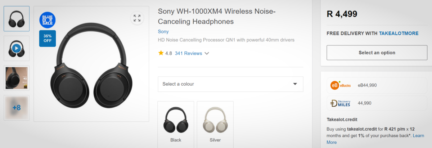Click the Blue Dot Sale badge

coord(47,20)
